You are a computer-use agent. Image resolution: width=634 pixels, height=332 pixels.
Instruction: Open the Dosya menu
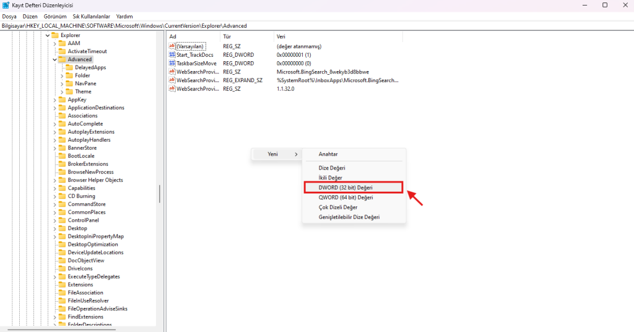click(x=9, y=16)
